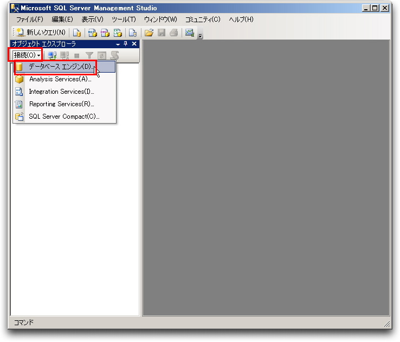Toggle the auto-hide pin on Object Explorer
Screen dimensions: 400x342
pos(126,43)
